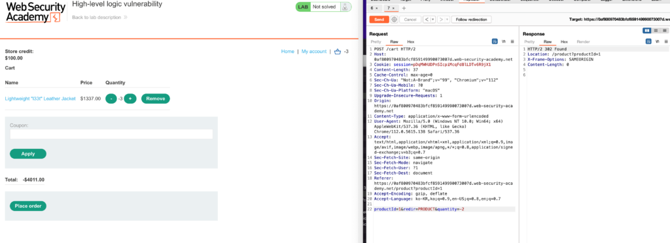Toggle non-printable characters in Response panel
Screen dimensions: 670x243
[x=657, y=42]
